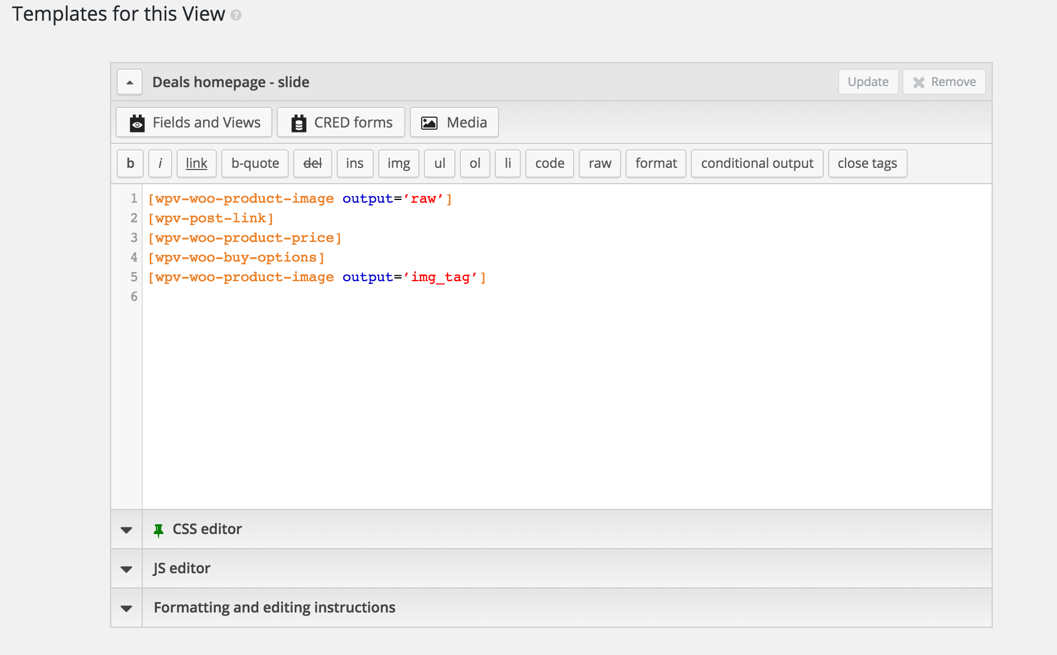Collapse the Deals homepage slide template

130,82
